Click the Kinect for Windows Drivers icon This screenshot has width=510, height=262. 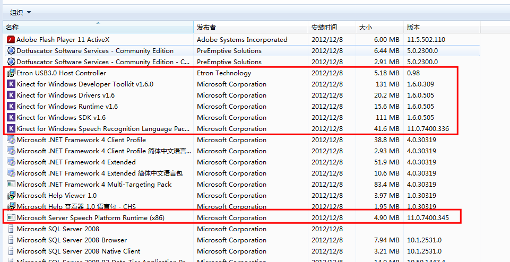click(11, 95)
